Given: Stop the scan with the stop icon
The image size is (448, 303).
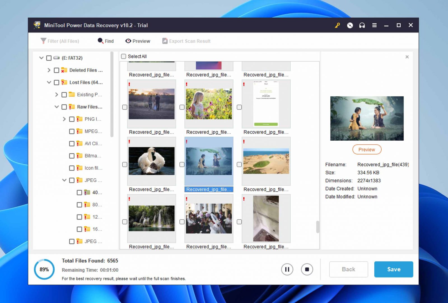Looking at the screenshot, I should tap(307, 269).
